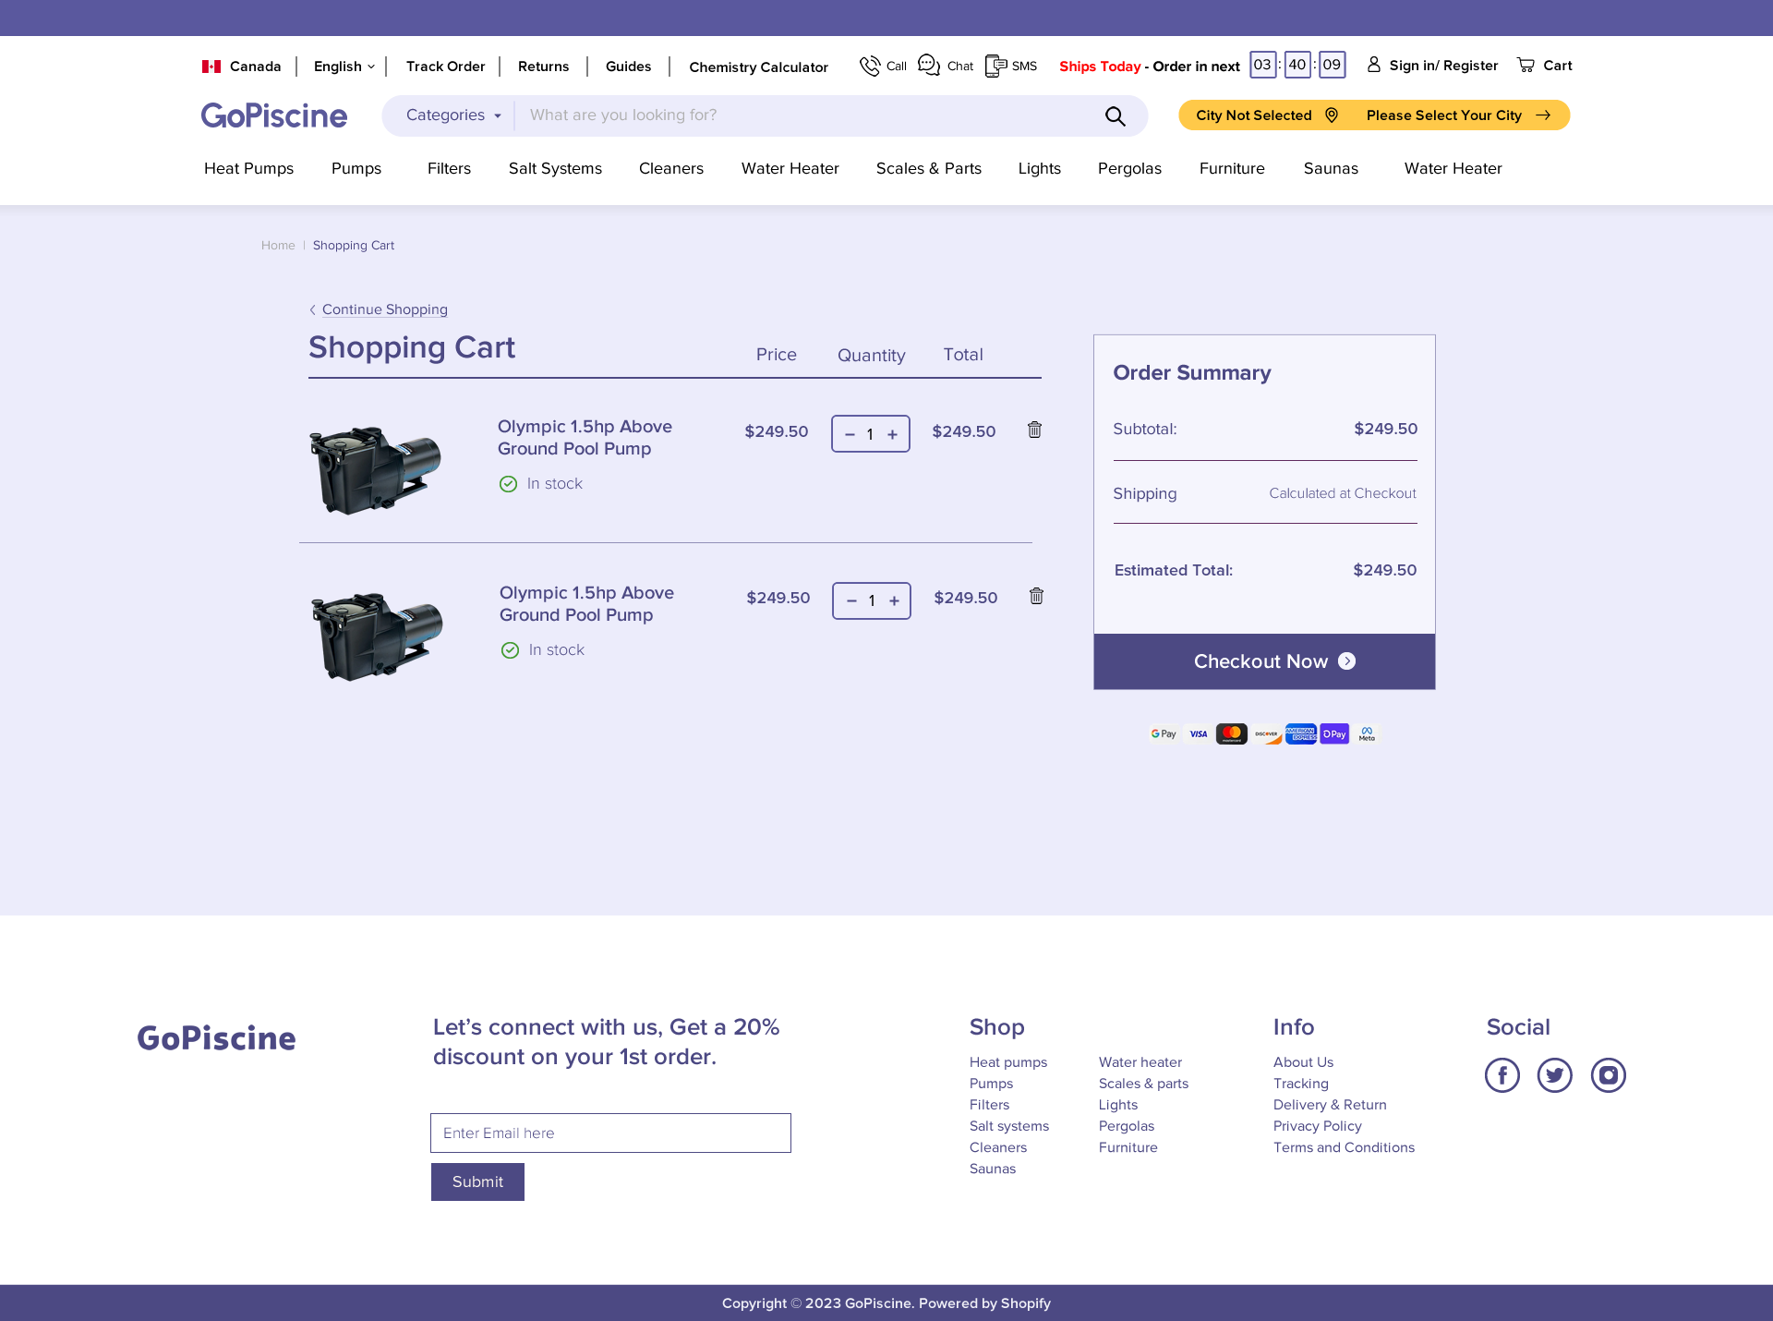Image resolution: width=1773 pixels, height=1321 pixels.
Task: Open footer Terms and Conditions link
Action: point(1344,1147)
